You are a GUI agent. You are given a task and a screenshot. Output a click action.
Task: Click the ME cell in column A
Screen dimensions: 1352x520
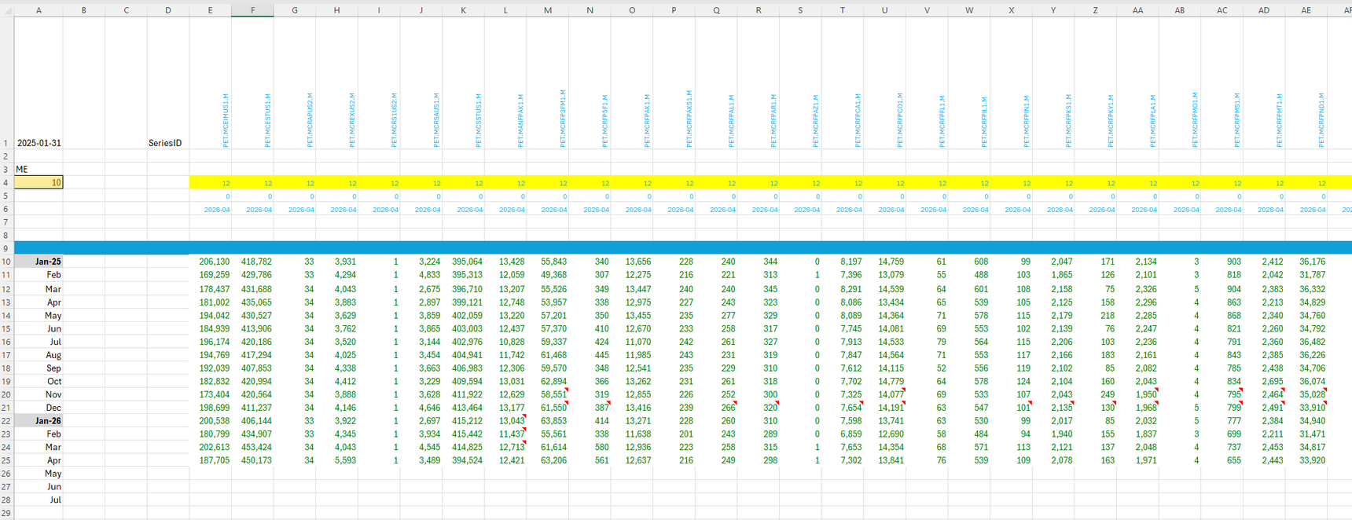pyautogui.click(x=39, y=169)
